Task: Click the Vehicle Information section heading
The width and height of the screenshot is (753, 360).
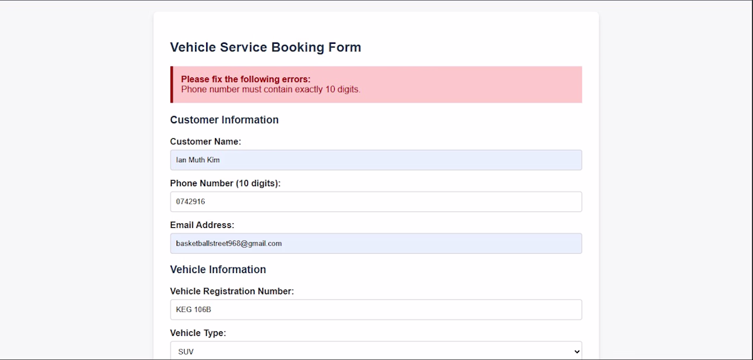Action: click(x=218, y=269)
